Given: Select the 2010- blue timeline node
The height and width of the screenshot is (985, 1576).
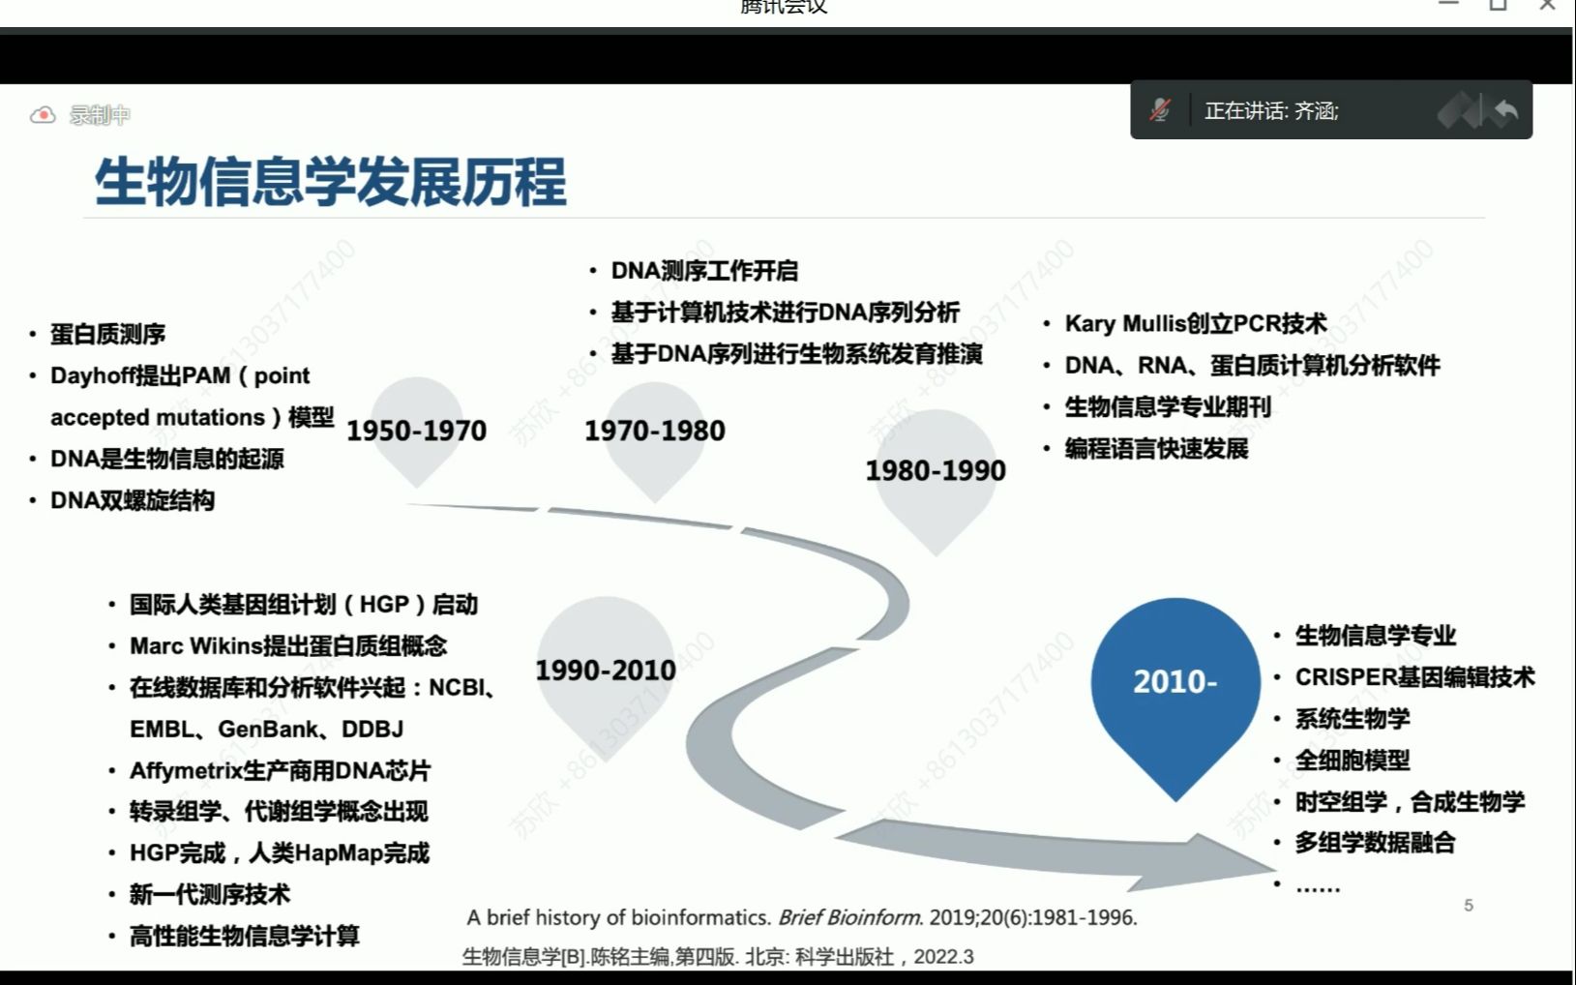Looking at the screenshot, I should tap(1174, 680).
